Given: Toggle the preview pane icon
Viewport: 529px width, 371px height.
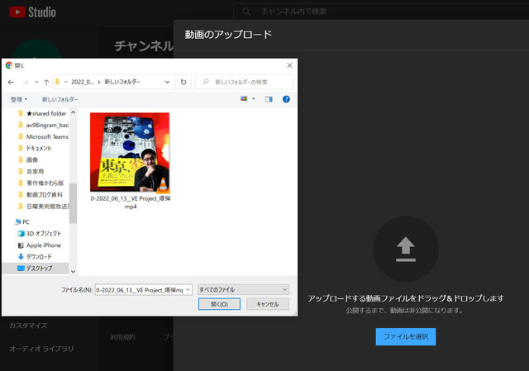Looking at the screenshot, I should pos(269,99).
